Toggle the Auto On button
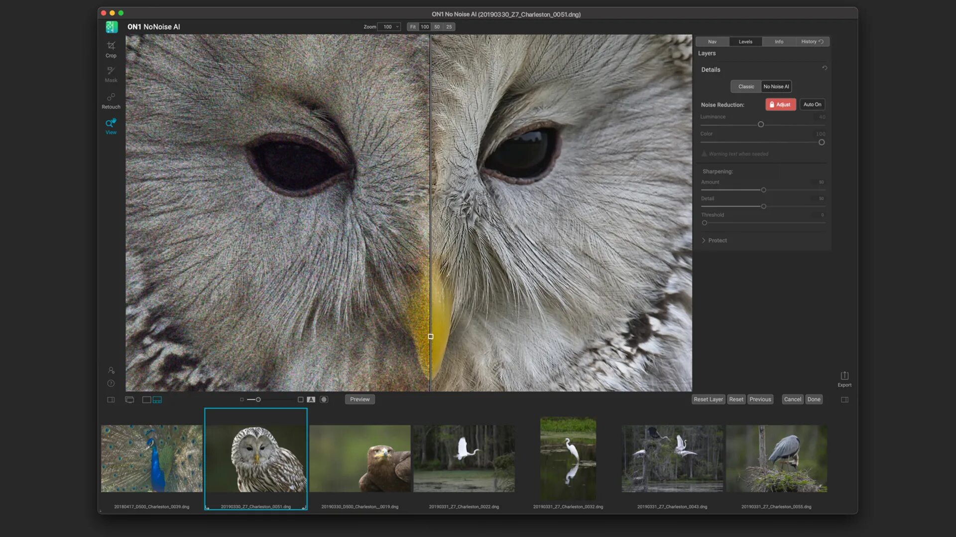Viewport: 956px width, 537px height. 812,104
